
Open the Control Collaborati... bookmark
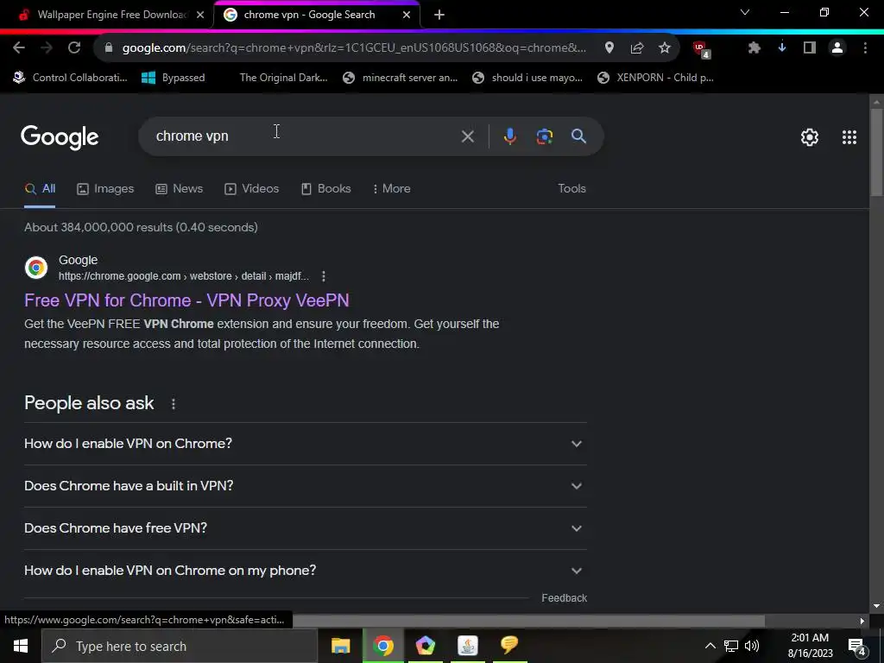click(x=71, y=78)
